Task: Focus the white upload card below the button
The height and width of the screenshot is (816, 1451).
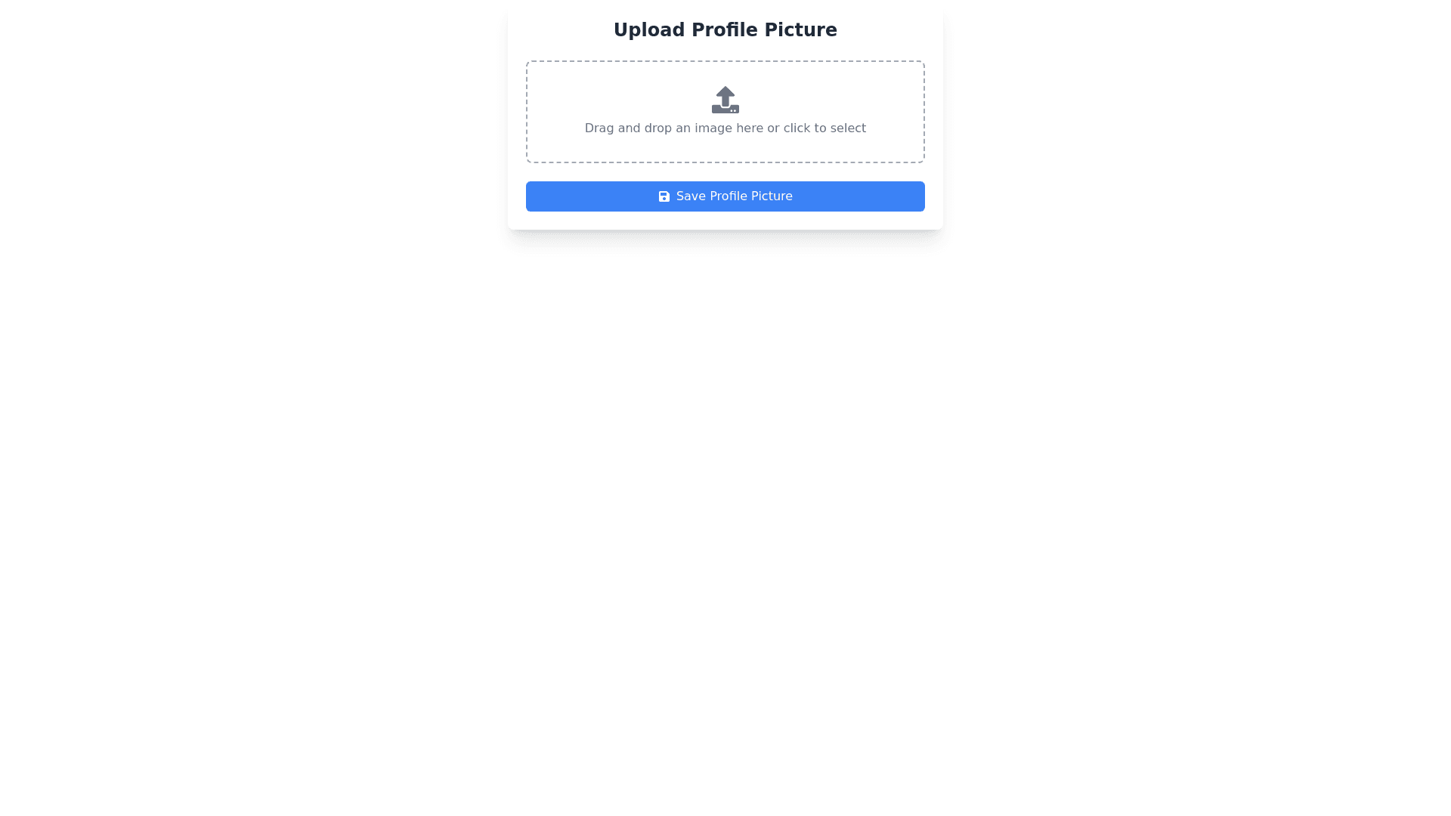Action: 725,221
